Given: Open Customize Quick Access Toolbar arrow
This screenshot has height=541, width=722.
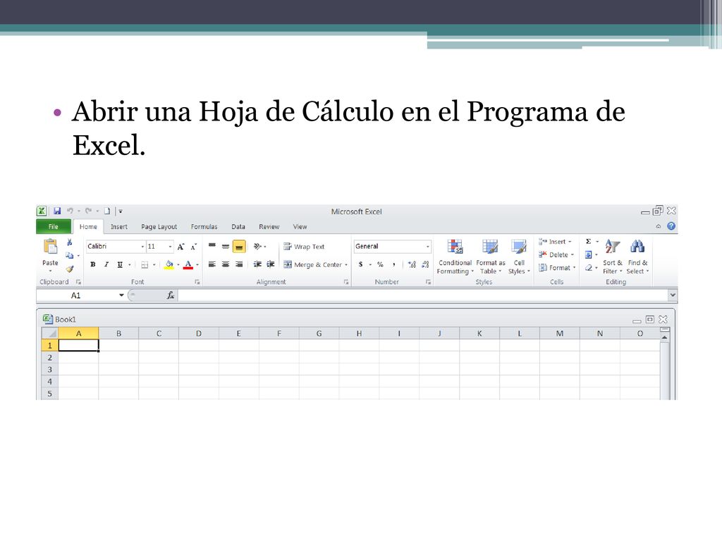Looking at the screenshot, I should 121,211.
